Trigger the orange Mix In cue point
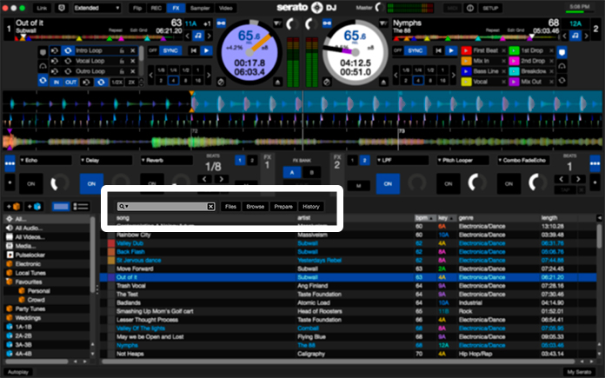Viewport: 605px width, 378px height. coord(466,61)
